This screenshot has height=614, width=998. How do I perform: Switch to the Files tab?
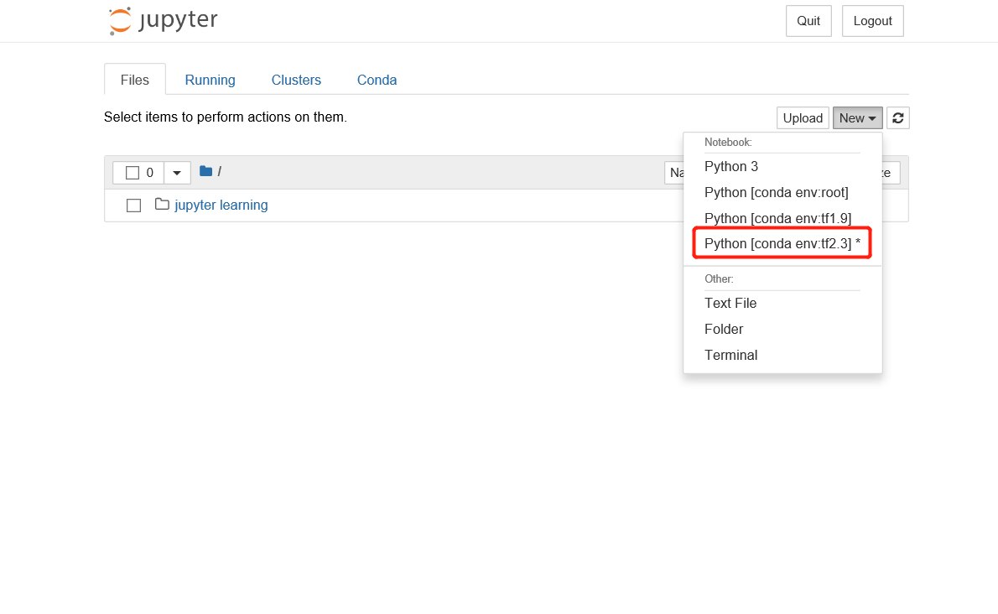point(135,80)
